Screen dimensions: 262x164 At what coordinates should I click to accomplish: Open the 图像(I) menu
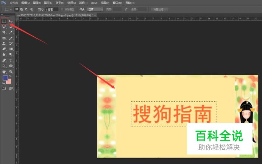click(37, 3)
